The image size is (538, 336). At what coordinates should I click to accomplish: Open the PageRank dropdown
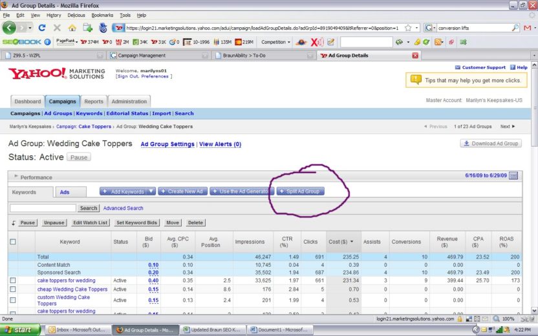click(67, 41)
